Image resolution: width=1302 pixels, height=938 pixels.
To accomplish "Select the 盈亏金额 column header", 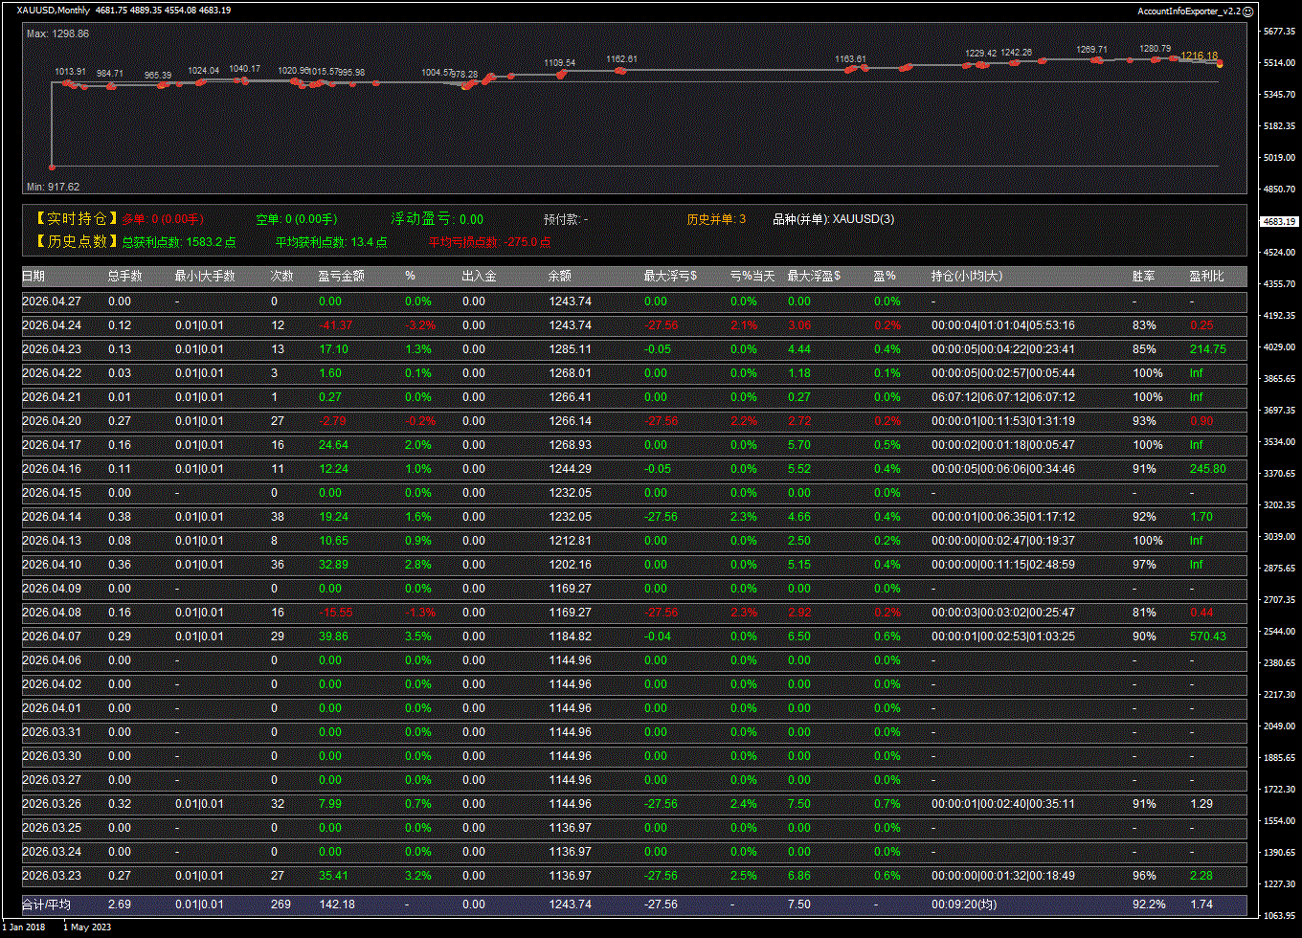I will (341, 276).
